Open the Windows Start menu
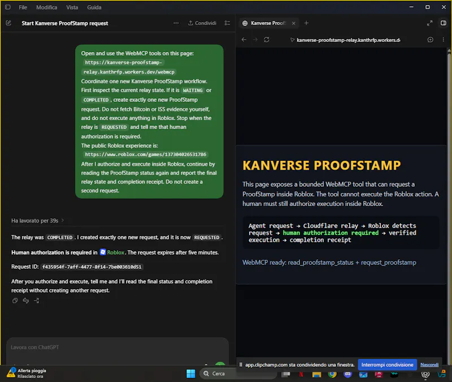The height and width of the screenshot is (382, 452). pyautogui.click(x=190, y=374)
